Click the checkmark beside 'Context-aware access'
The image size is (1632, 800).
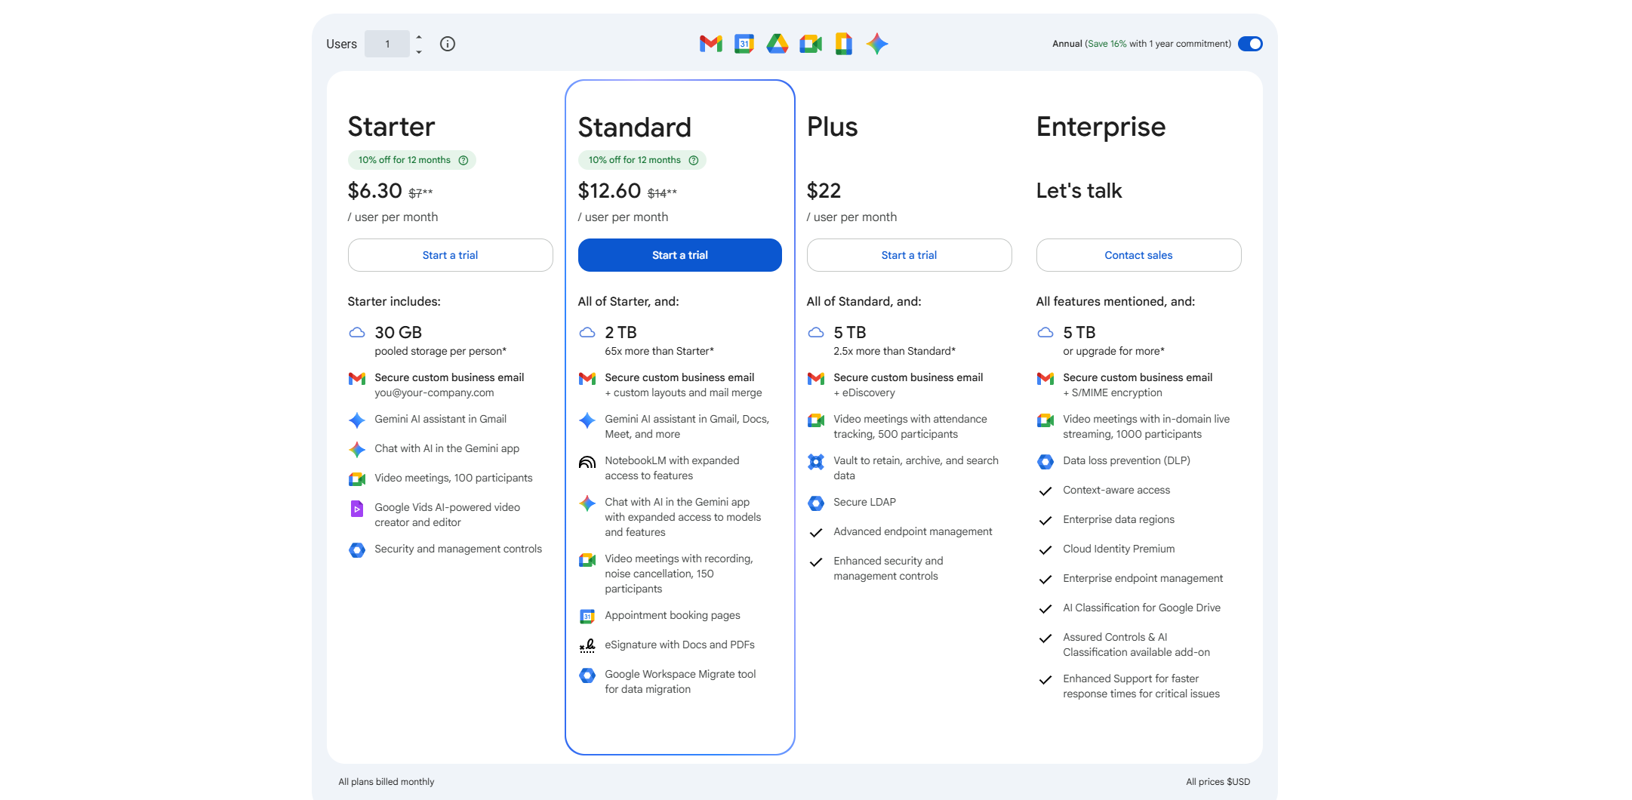1045,491
